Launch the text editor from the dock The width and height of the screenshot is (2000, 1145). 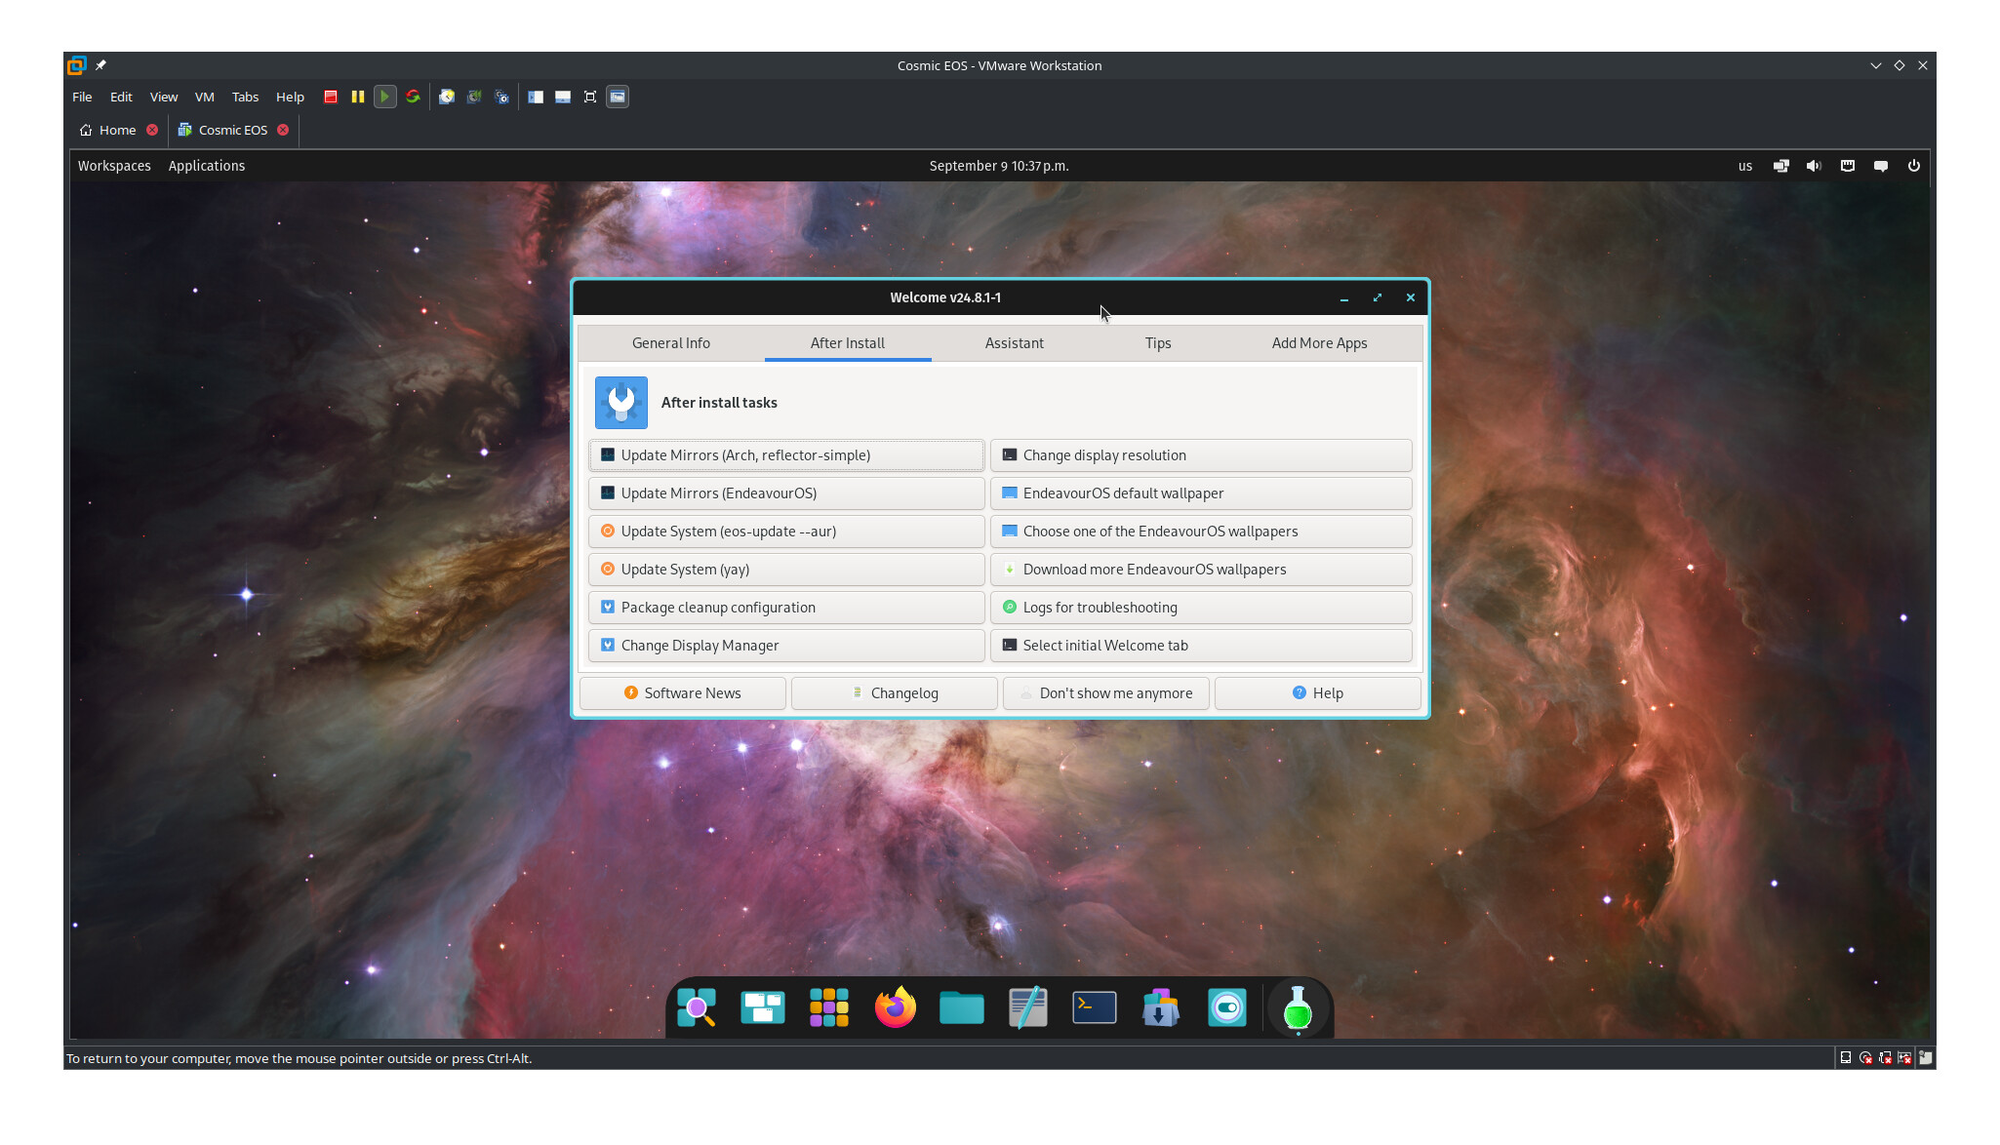point(1028,1007)
